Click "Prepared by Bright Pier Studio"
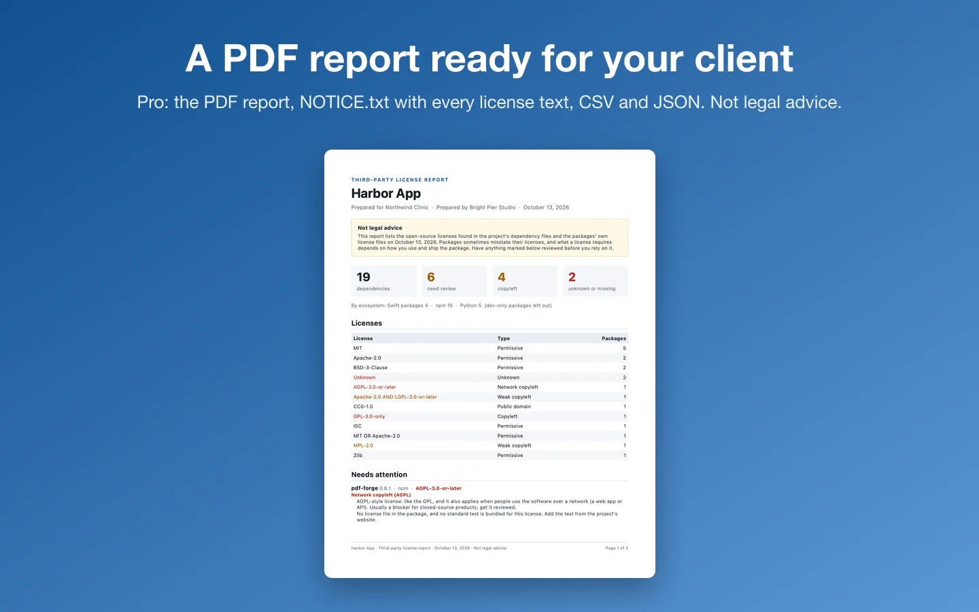This screenshot has width=979, height=612. coord(476,207)
